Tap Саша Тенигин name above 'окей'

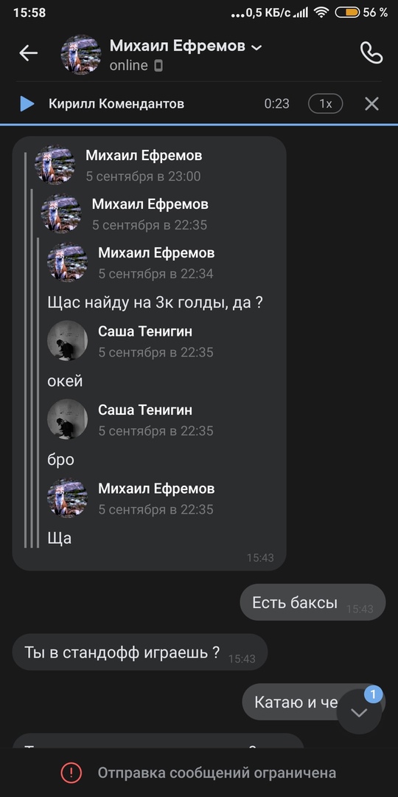point(145,331)
